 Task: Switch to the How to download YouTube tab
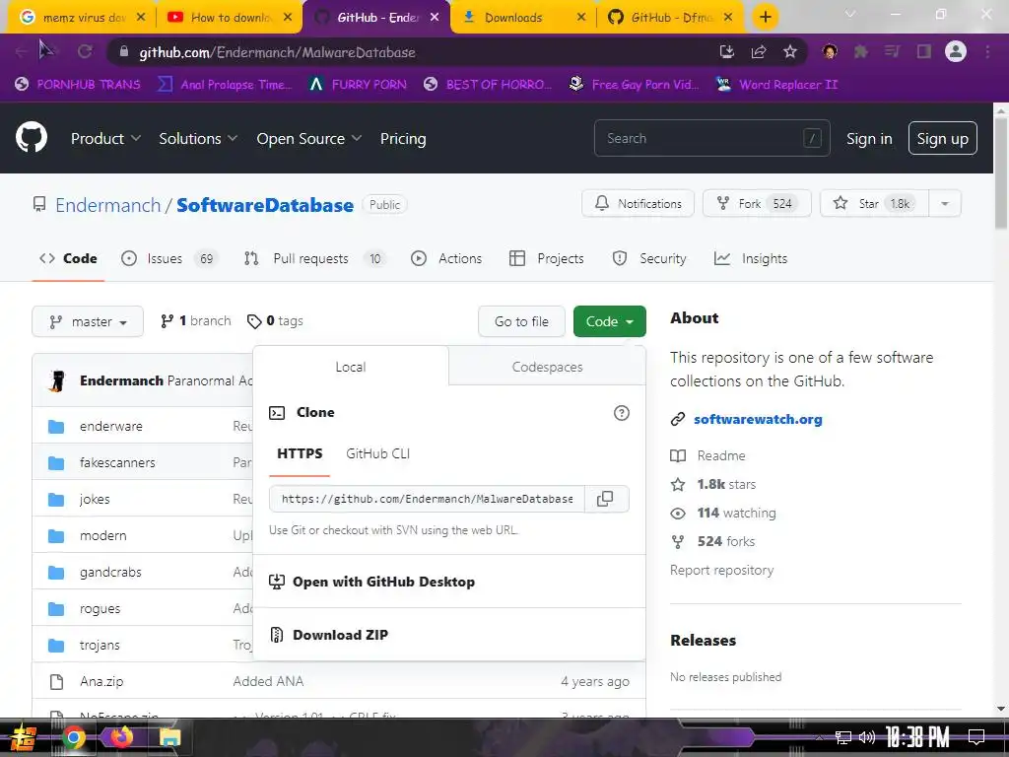pos(229,18)
